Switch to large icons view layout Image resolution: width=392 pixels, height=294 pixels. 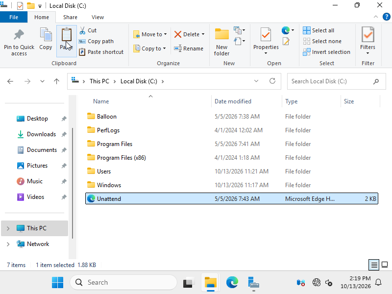(x=385, y=265)
